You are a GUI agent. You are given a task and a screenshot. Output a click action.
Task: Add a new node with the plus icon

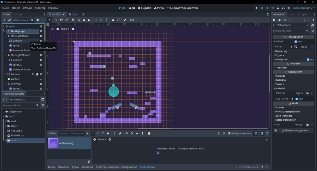(4, 20)
